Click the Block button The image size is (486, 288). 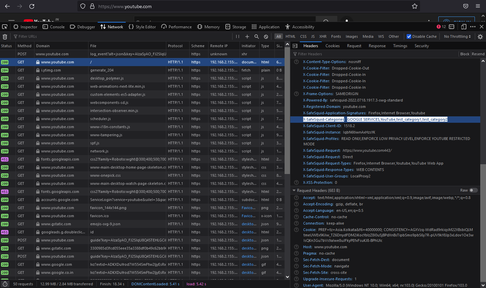coord(464,54)
